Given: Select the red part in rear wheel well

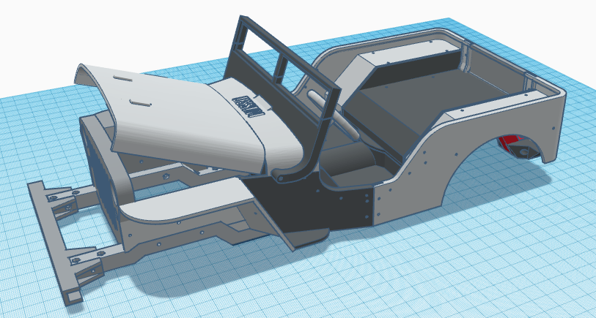Looking at the screenshot, I should pyautogui.click(x=509, y=141).
